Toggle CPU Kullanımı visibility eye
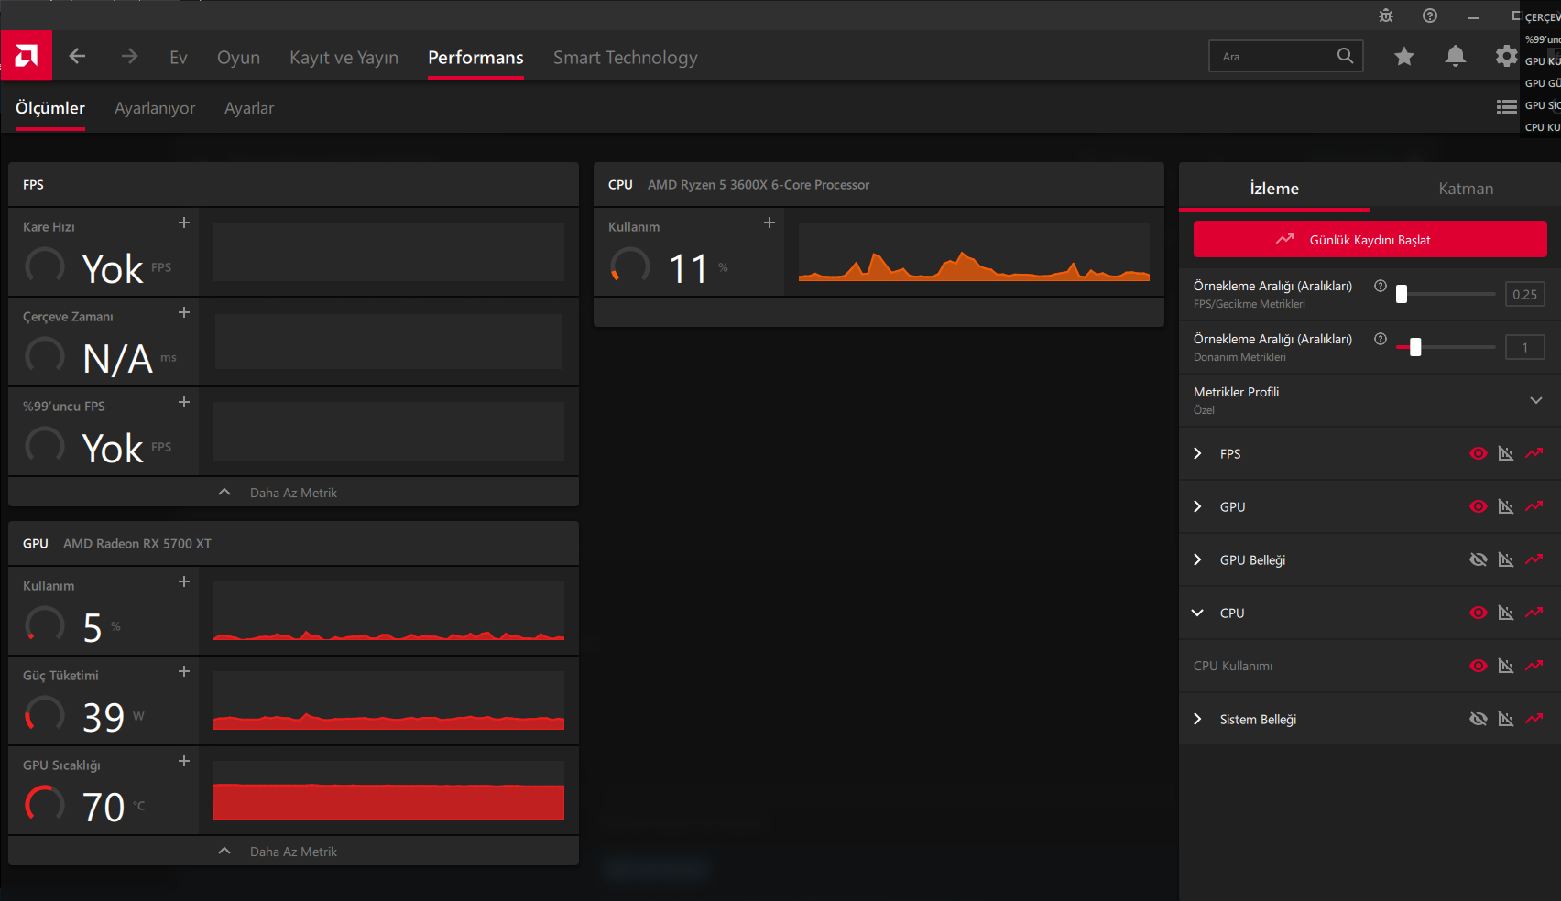The height and width of the screenshot is (901, 1561). [1478, 666]
